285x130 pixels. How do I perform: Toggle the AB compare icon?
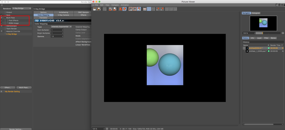(145, 9)
